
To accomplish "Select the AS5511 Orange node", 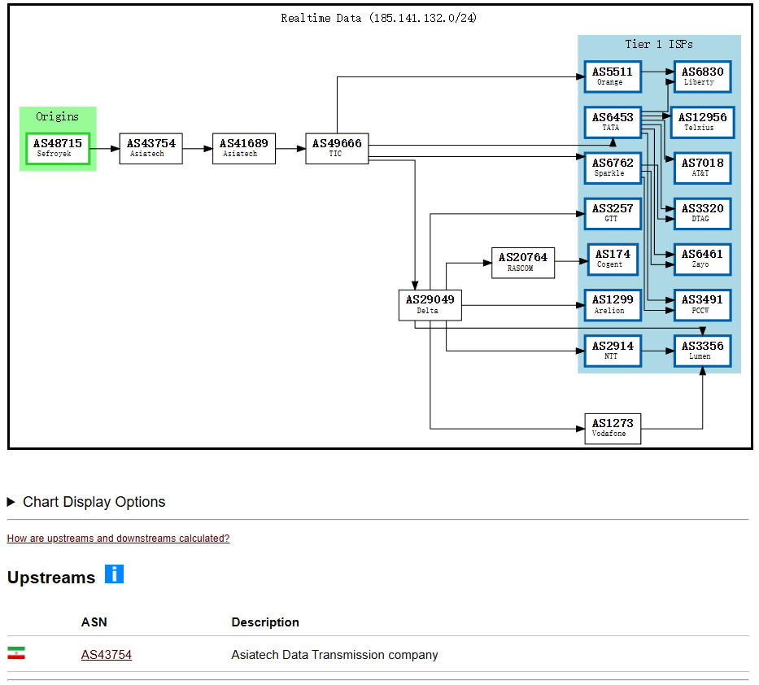I will [x=612, y=76].
